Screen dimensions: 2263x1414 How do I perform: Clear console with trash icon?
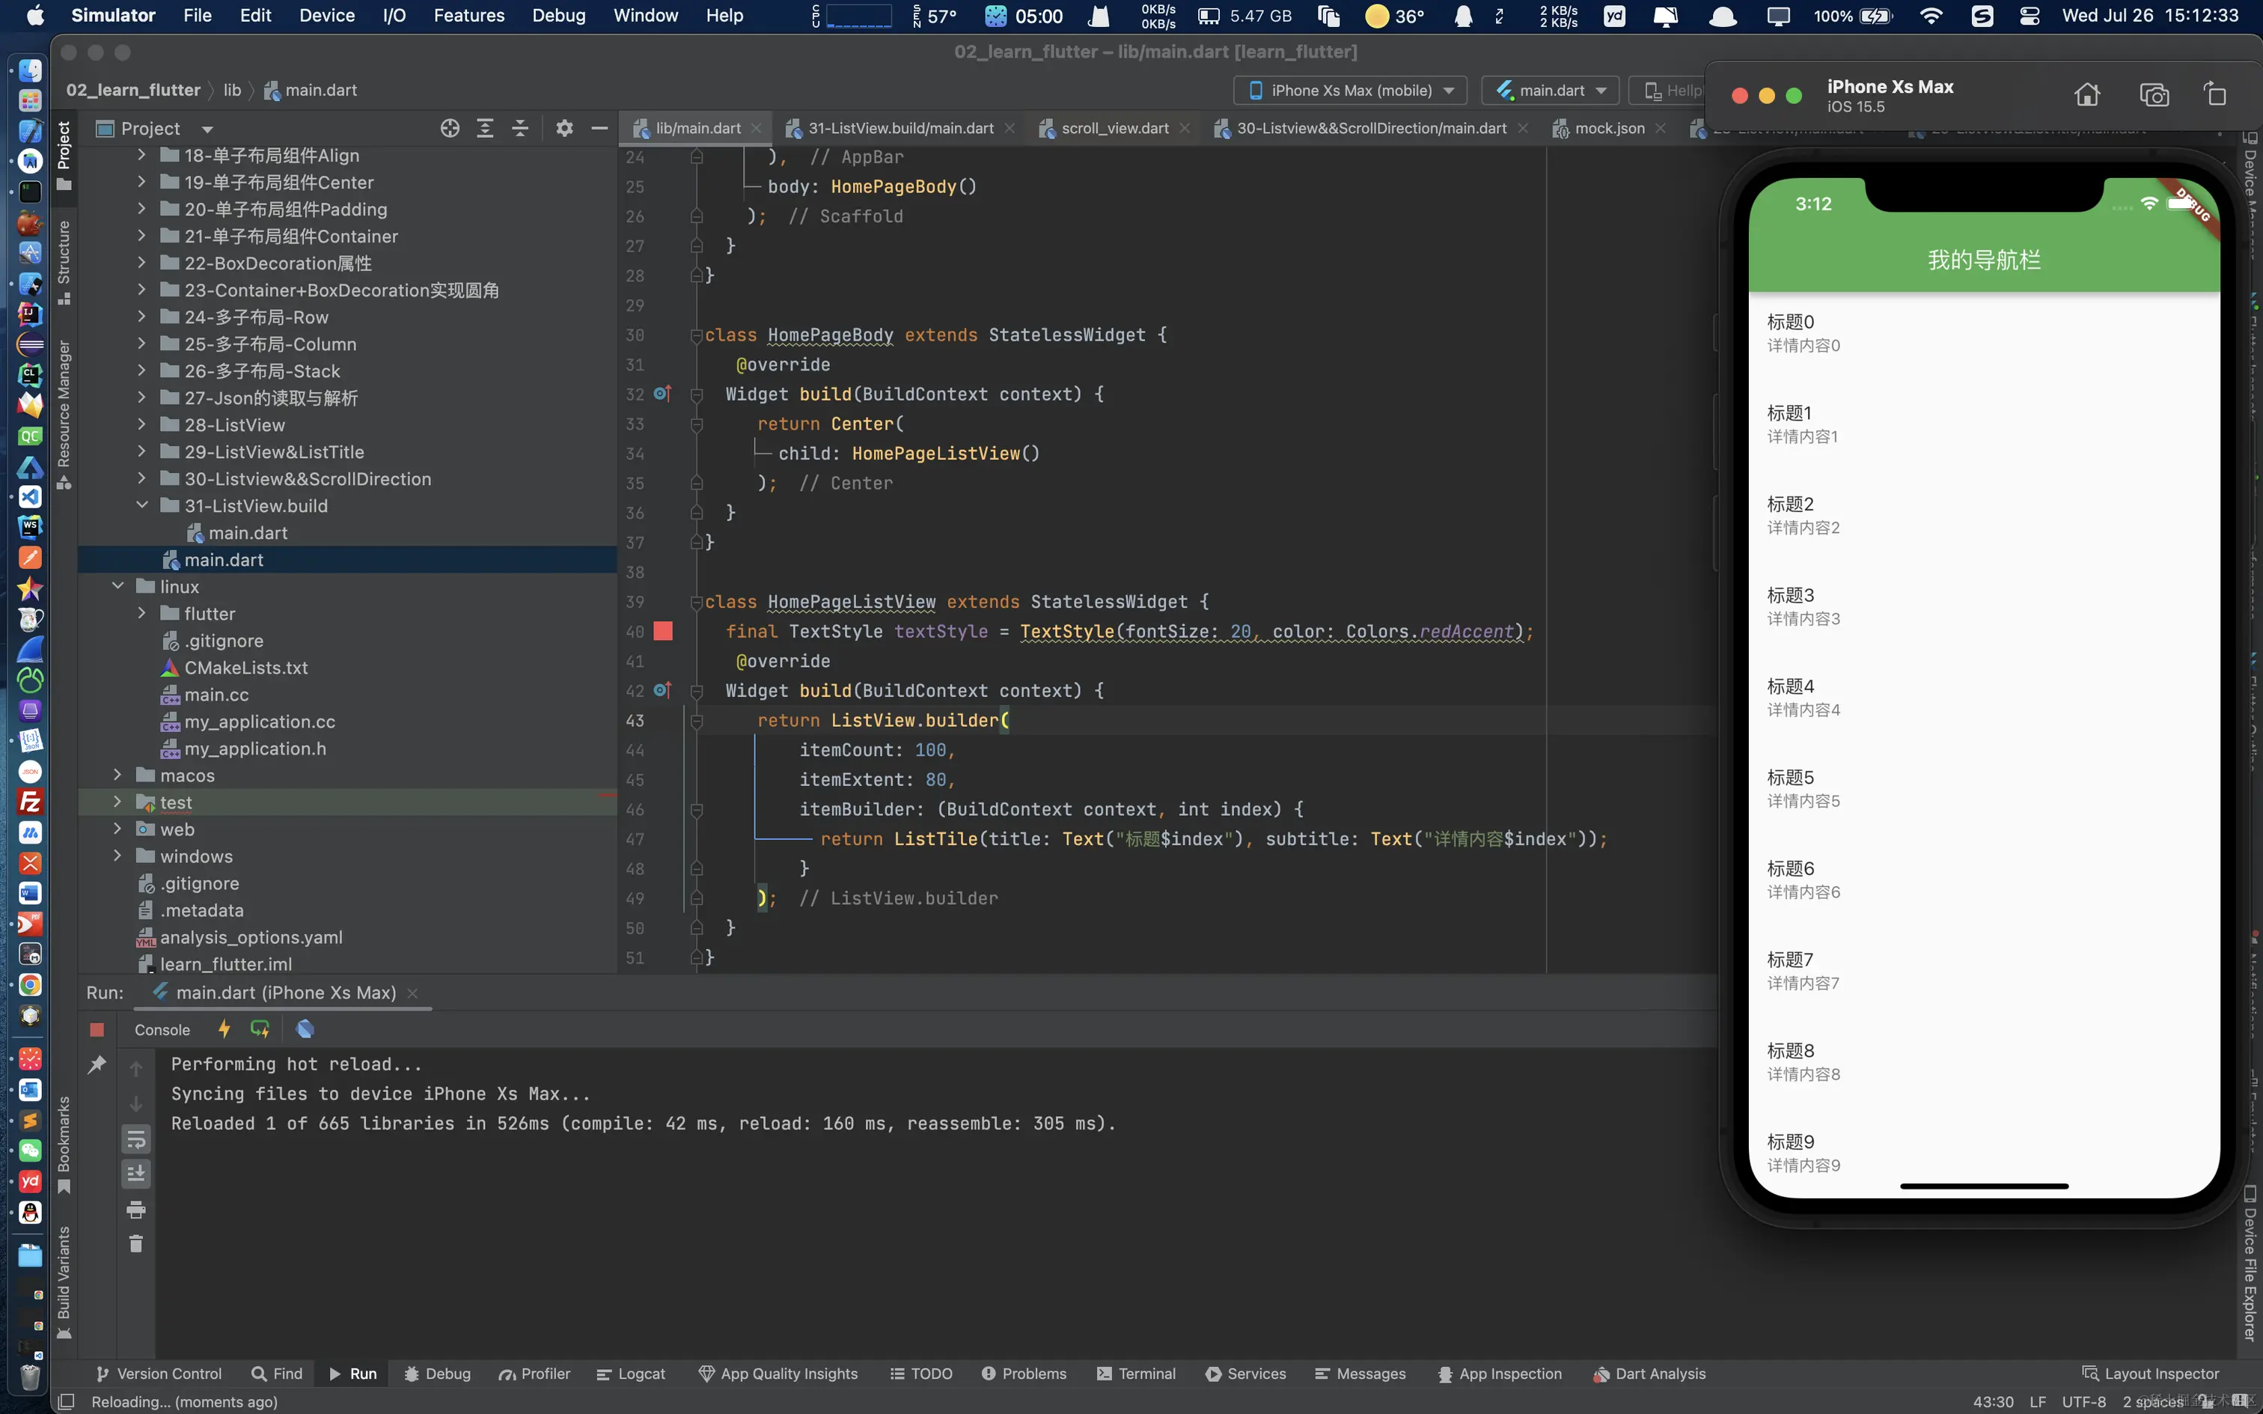[x=136, y=1243]
